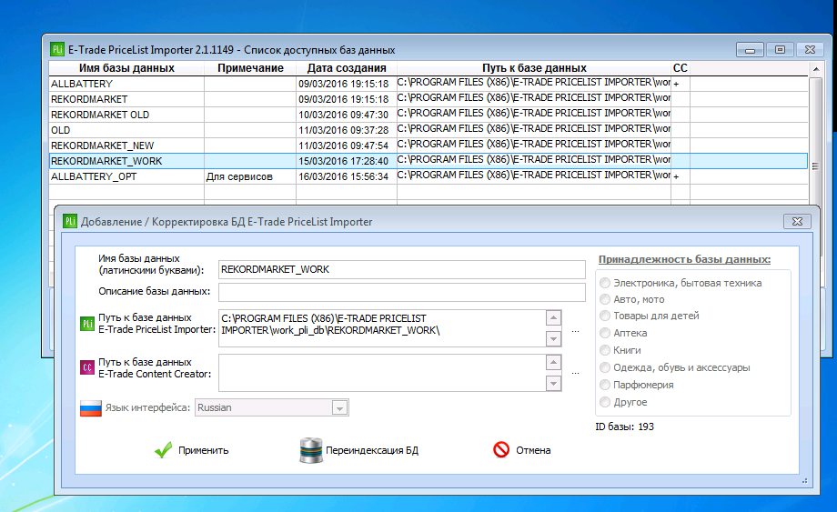Select Парфюмерия radio button
Viewport: 837px width, 512px height.
[x=605, y=385]
